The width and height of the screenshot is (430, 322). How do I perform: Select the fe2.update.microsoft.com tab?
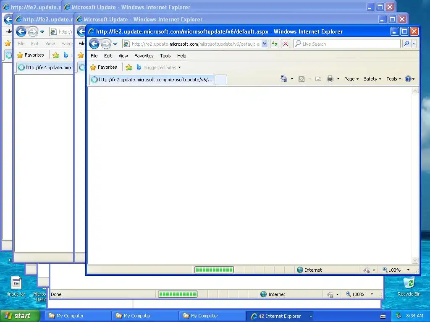tap(152, 80)
